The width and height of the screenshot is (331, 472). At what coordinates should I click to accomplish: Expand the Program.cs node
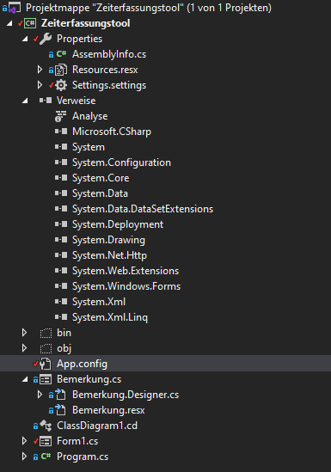tap(24, 457)
